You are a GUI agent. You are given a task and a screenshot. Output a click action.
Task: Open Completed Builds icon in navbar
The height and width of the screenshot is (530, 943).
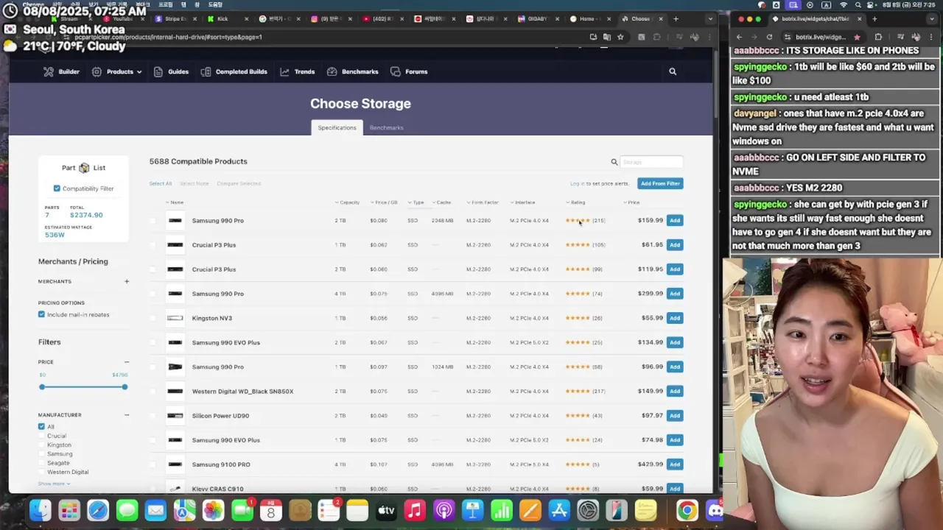206,71
